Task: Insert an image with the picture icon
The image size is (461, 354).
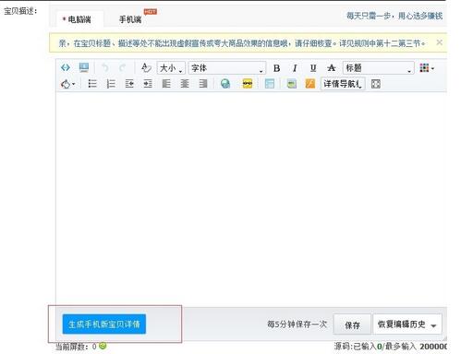Action: 292,84
